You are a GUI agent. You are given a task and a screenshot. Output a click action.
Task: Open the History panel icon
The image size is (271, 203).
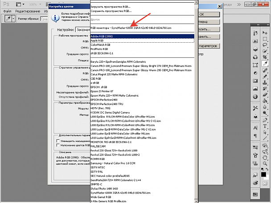pyautogui.click(x=255, y=33)
